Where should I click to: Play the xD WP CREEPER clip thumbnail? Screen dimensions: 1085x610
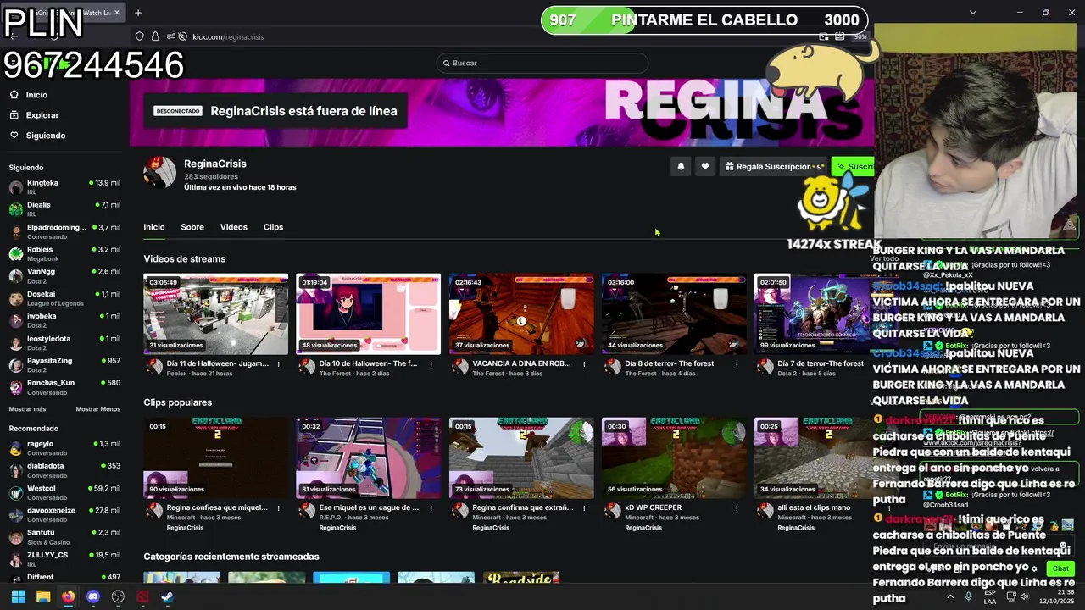pos(674,457)
